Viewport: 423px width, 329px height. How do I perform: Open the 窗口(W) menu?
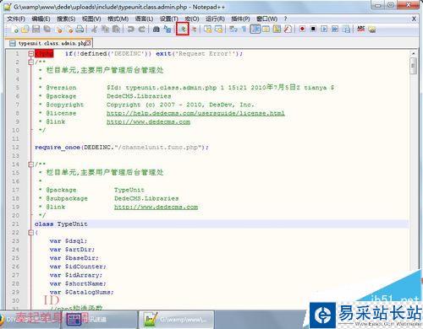click(267, 19)
